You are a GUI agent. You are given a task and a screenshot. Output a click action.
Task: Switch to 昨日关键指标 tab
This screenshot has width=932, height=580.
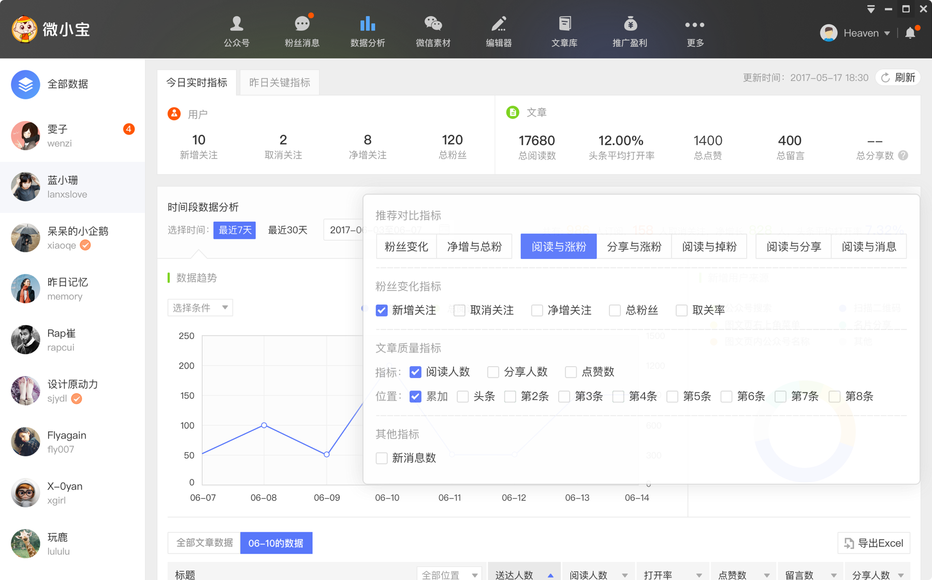[280, 82]
